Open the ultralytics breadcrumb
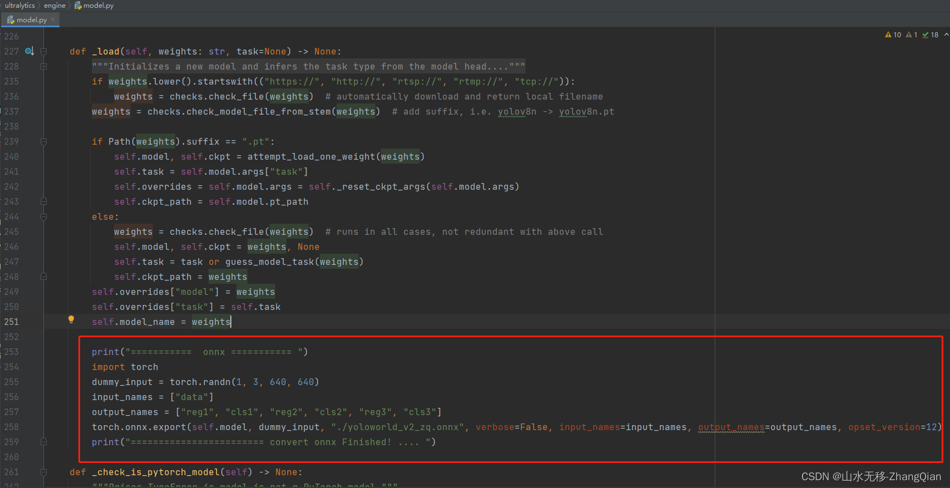 19,6
